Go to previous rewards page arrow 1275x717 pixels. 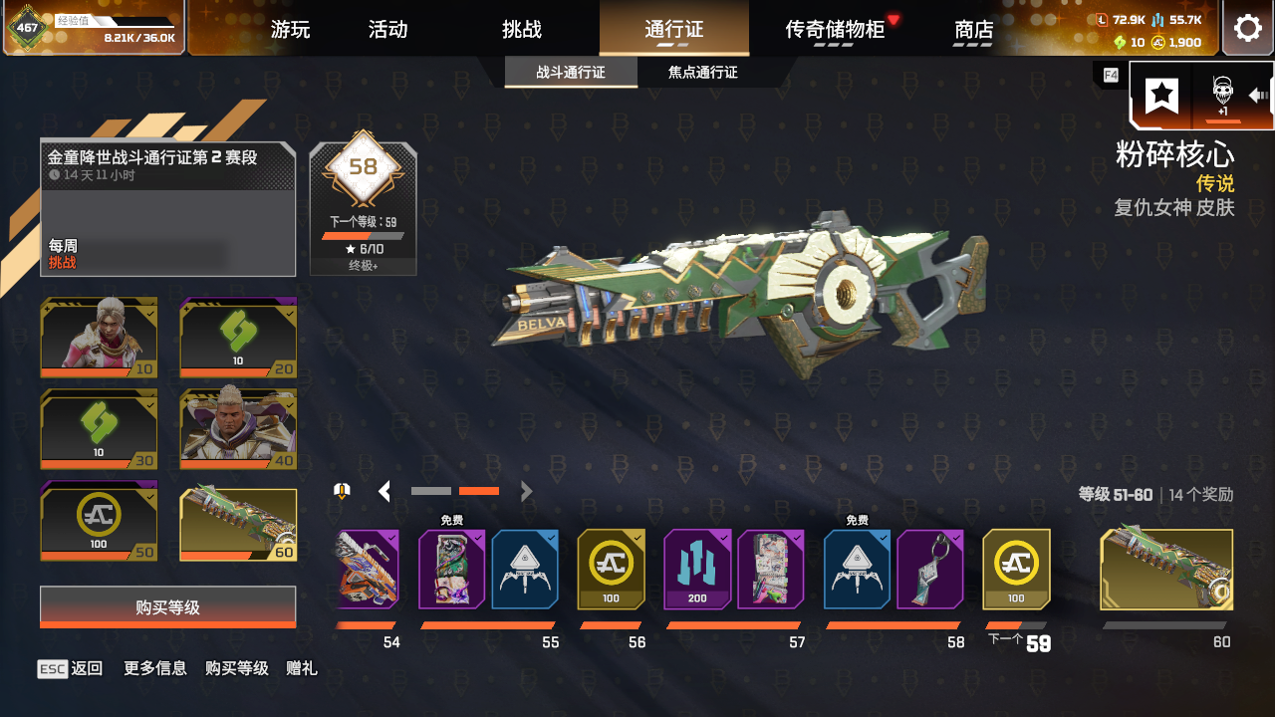[383, 491]
